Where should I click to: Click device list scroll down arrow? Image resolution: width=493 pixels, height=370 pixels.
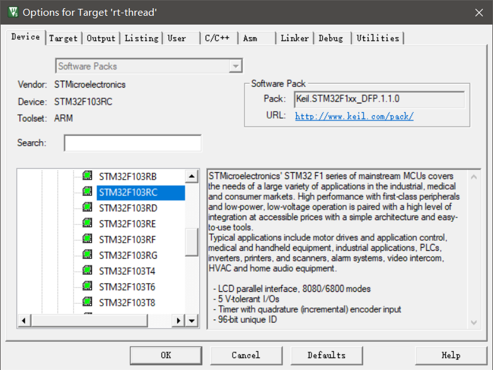(x=192, y=321)
